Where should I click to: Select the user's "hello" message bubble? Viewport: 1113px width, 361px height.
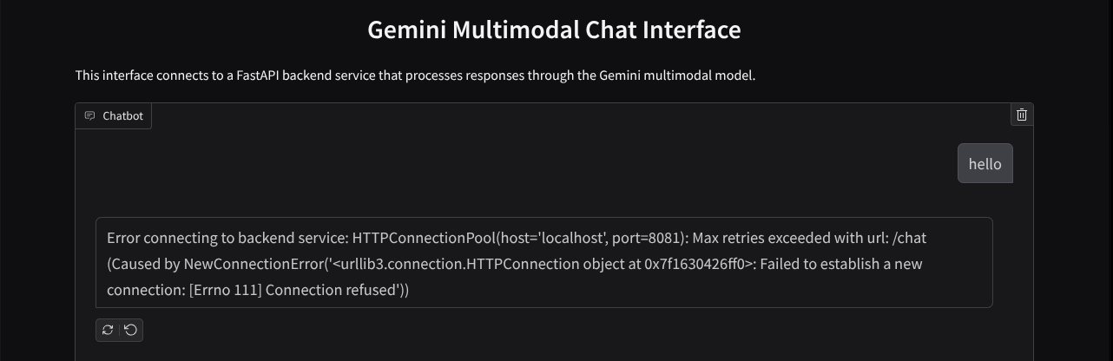[985, 163]
